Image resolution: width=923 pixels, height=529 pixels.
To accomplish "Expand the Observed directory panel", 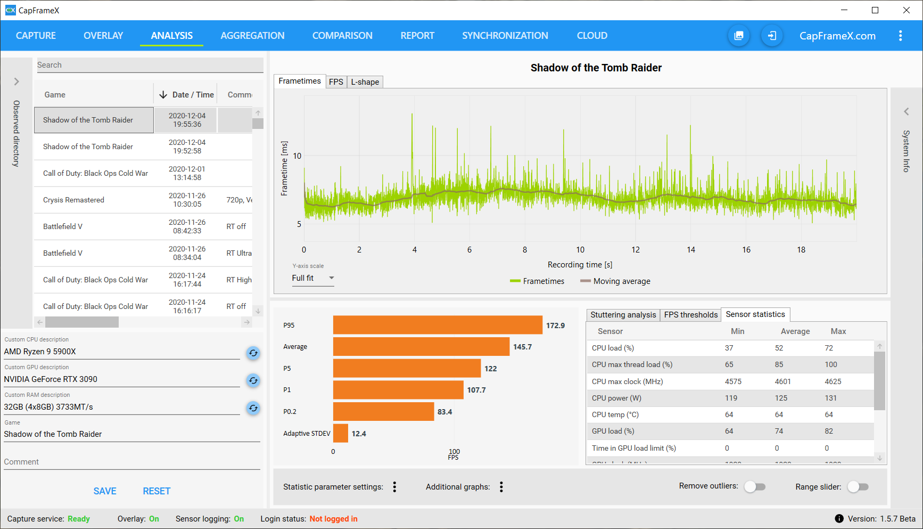I will click(17, 82).
